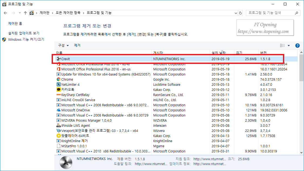
Task: Sort by the 게시자 column header
Action: pos(158,53)
